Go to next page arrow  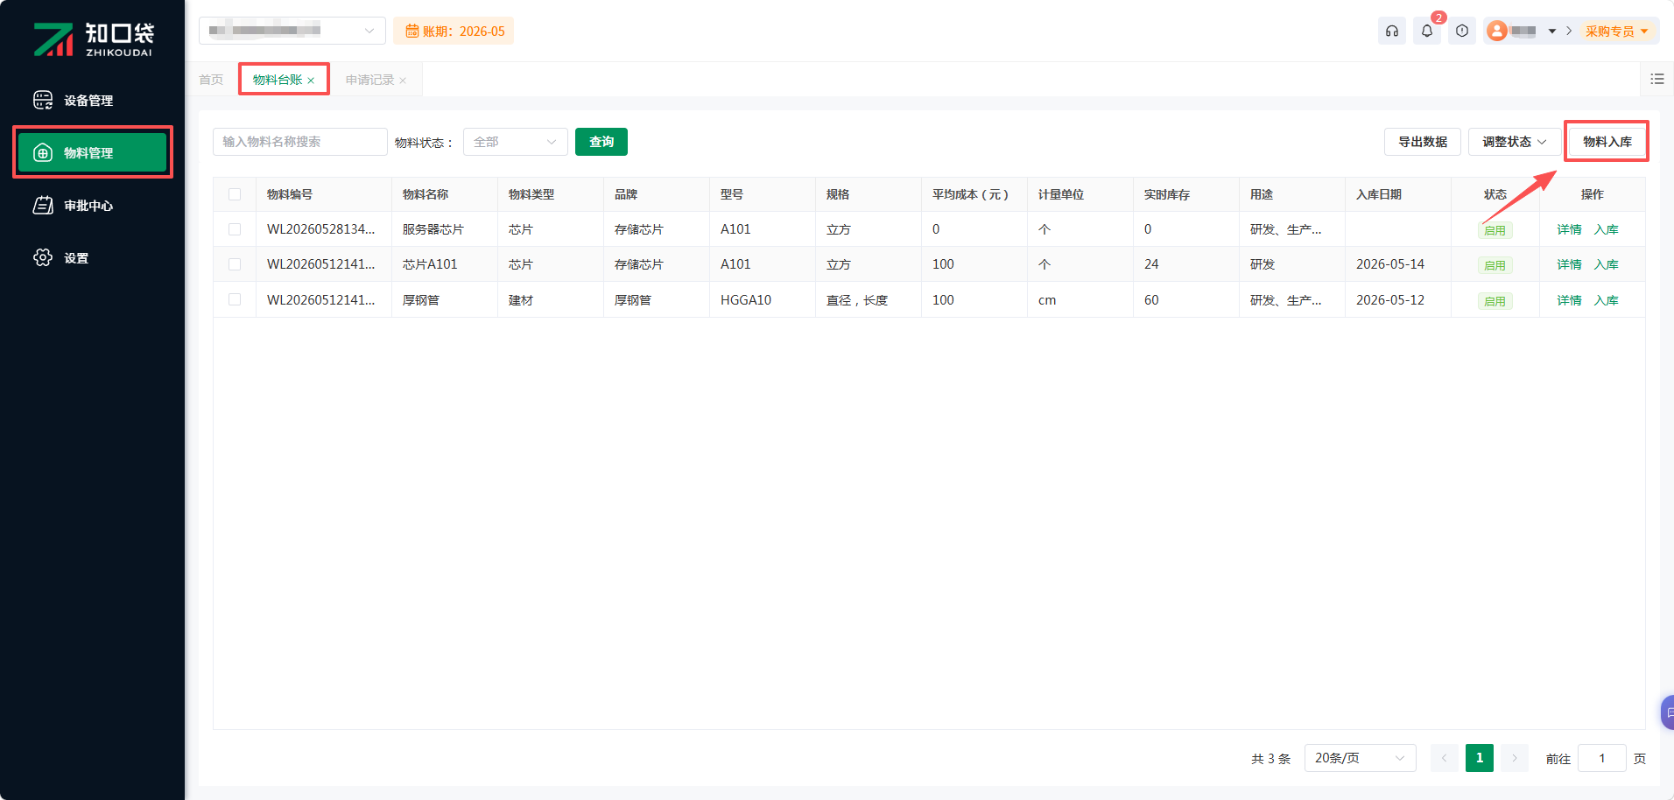pyautogui.click(x=1515, y=758)
